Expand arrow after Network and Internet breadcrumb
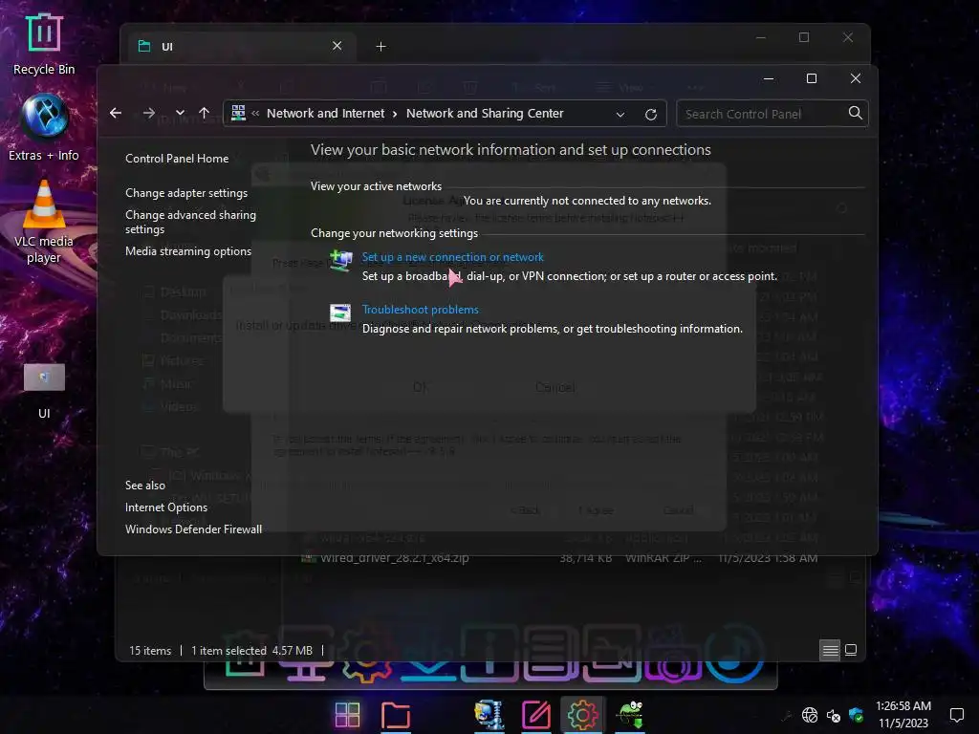 click(x=395, y=114)
